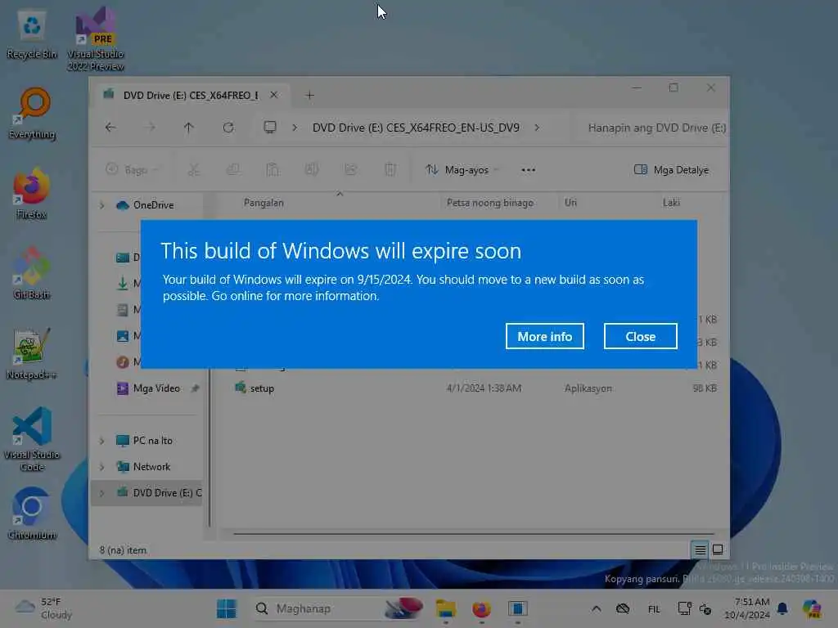Click the PC monitor icon in address bar
The width and height of the screenshot is (838, 628).
click(x=270, y=128)
